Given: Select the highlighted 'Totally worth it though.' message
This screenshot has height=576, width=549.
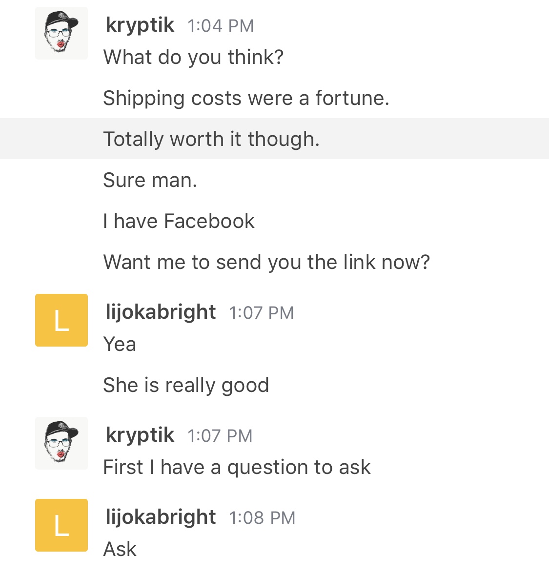Looking at the screenshot, I should [274, 139].
